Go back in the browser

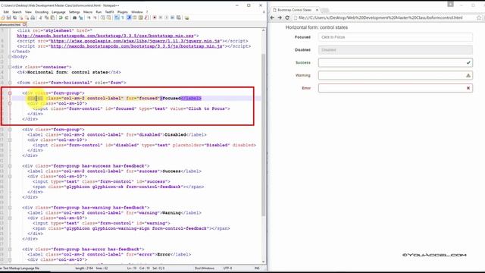click(x=272, y=17)
